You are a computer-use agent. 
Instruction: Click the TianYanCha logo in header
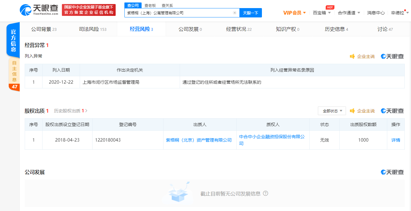tap(39, 10)
